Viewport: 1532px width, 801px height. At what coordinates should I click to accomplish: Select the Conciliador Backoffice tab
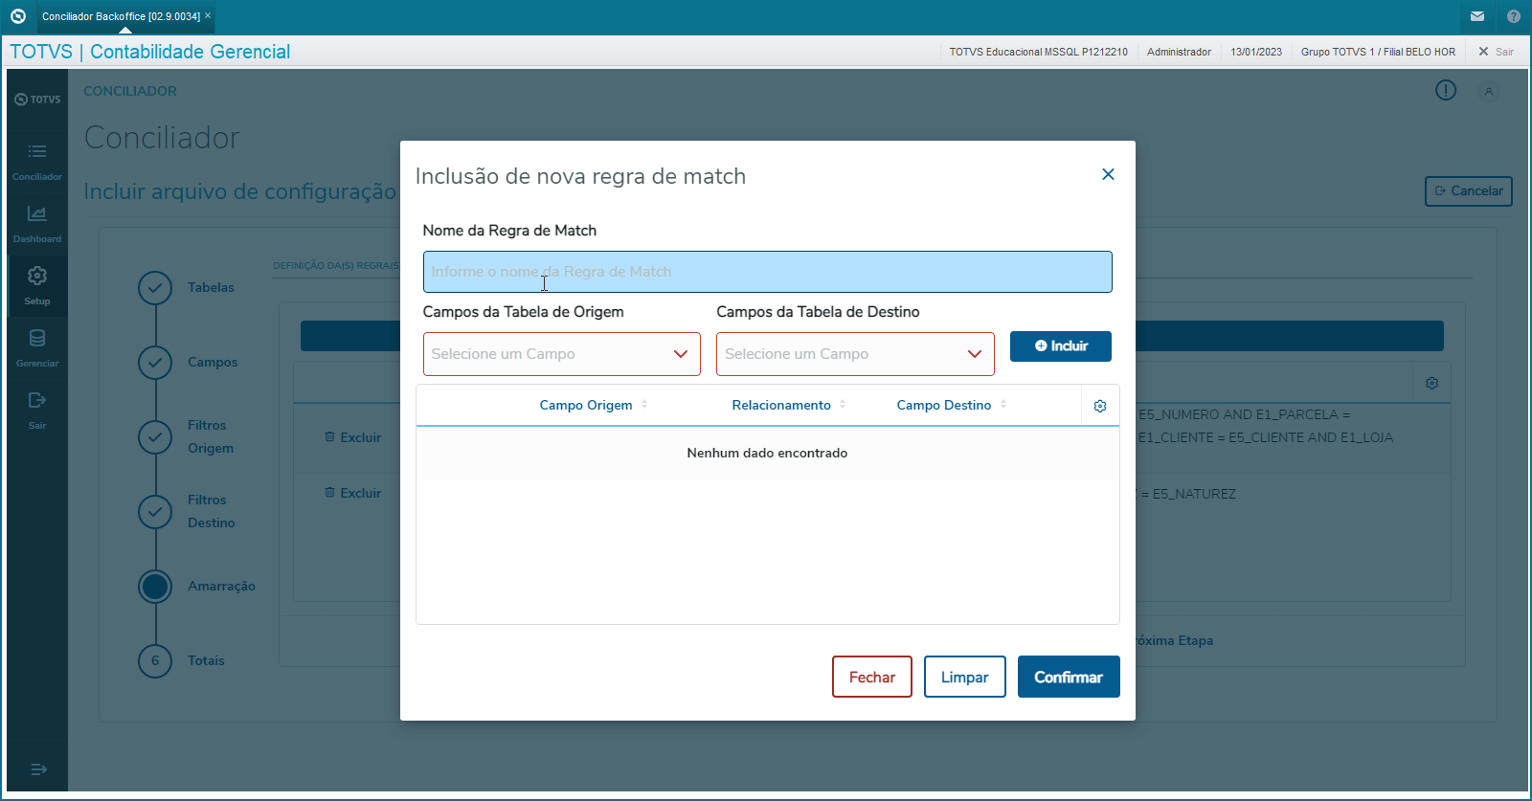[x=121, y=16]
